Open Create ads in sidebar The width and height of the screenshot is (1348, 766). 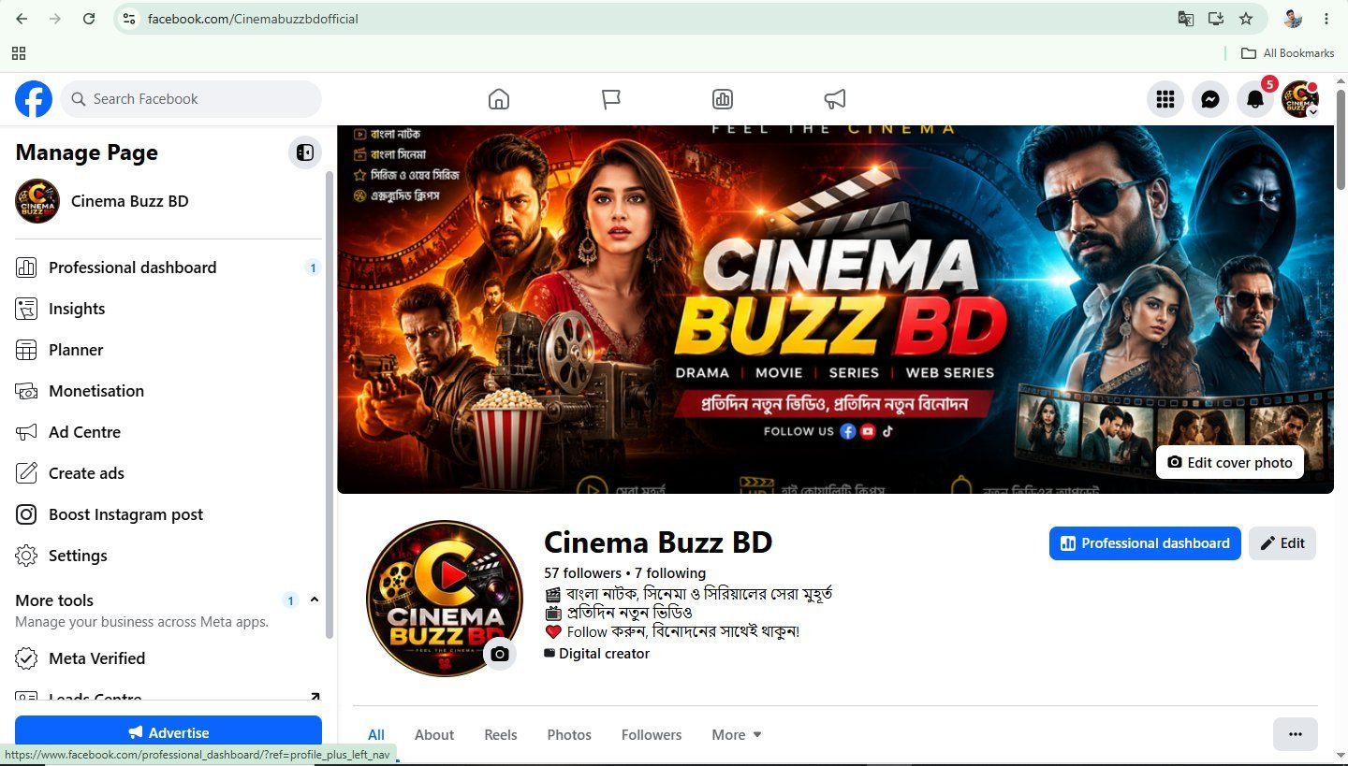point(168,473)
